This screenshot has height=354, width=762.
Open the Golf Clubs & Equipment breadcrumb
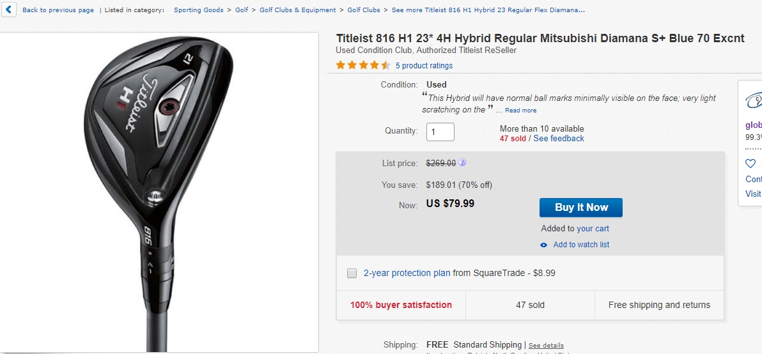[297, 10]
